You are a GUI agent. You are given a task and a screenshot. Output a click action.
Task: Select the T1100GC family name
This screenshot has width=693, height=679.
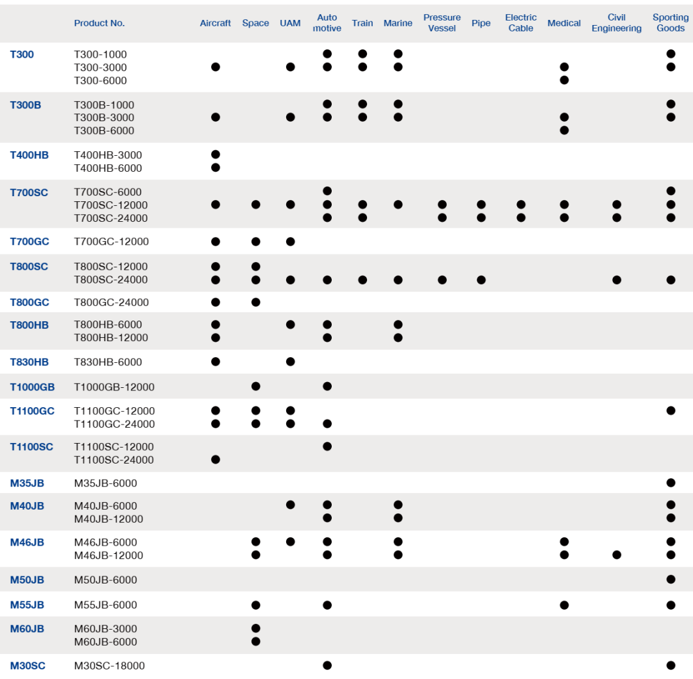(x=32, y=411)
